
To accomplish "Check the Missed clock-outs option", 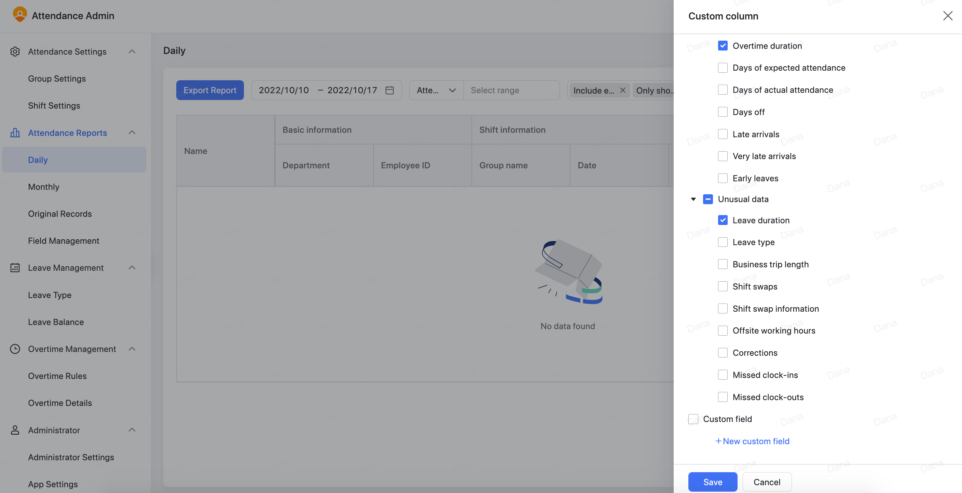I will click(723, 397).
